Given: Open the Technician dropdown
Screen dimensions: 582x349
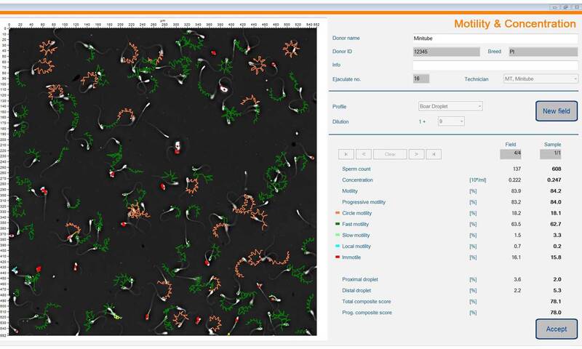Looking at the screenshot, I should click(540, 79).
